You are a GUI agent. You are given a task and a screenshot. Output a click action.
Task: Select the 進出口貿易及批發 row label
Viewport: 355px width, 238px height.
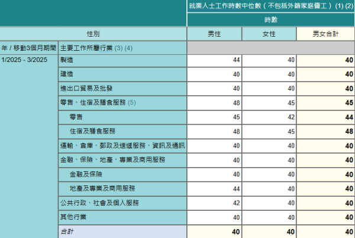pyautogui.click(x=122, y=89)
